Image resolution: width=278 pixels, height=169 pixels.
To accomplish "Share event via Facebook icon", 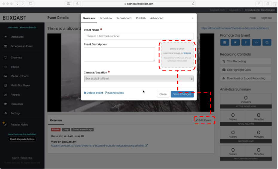I will (x=246, y=43).
